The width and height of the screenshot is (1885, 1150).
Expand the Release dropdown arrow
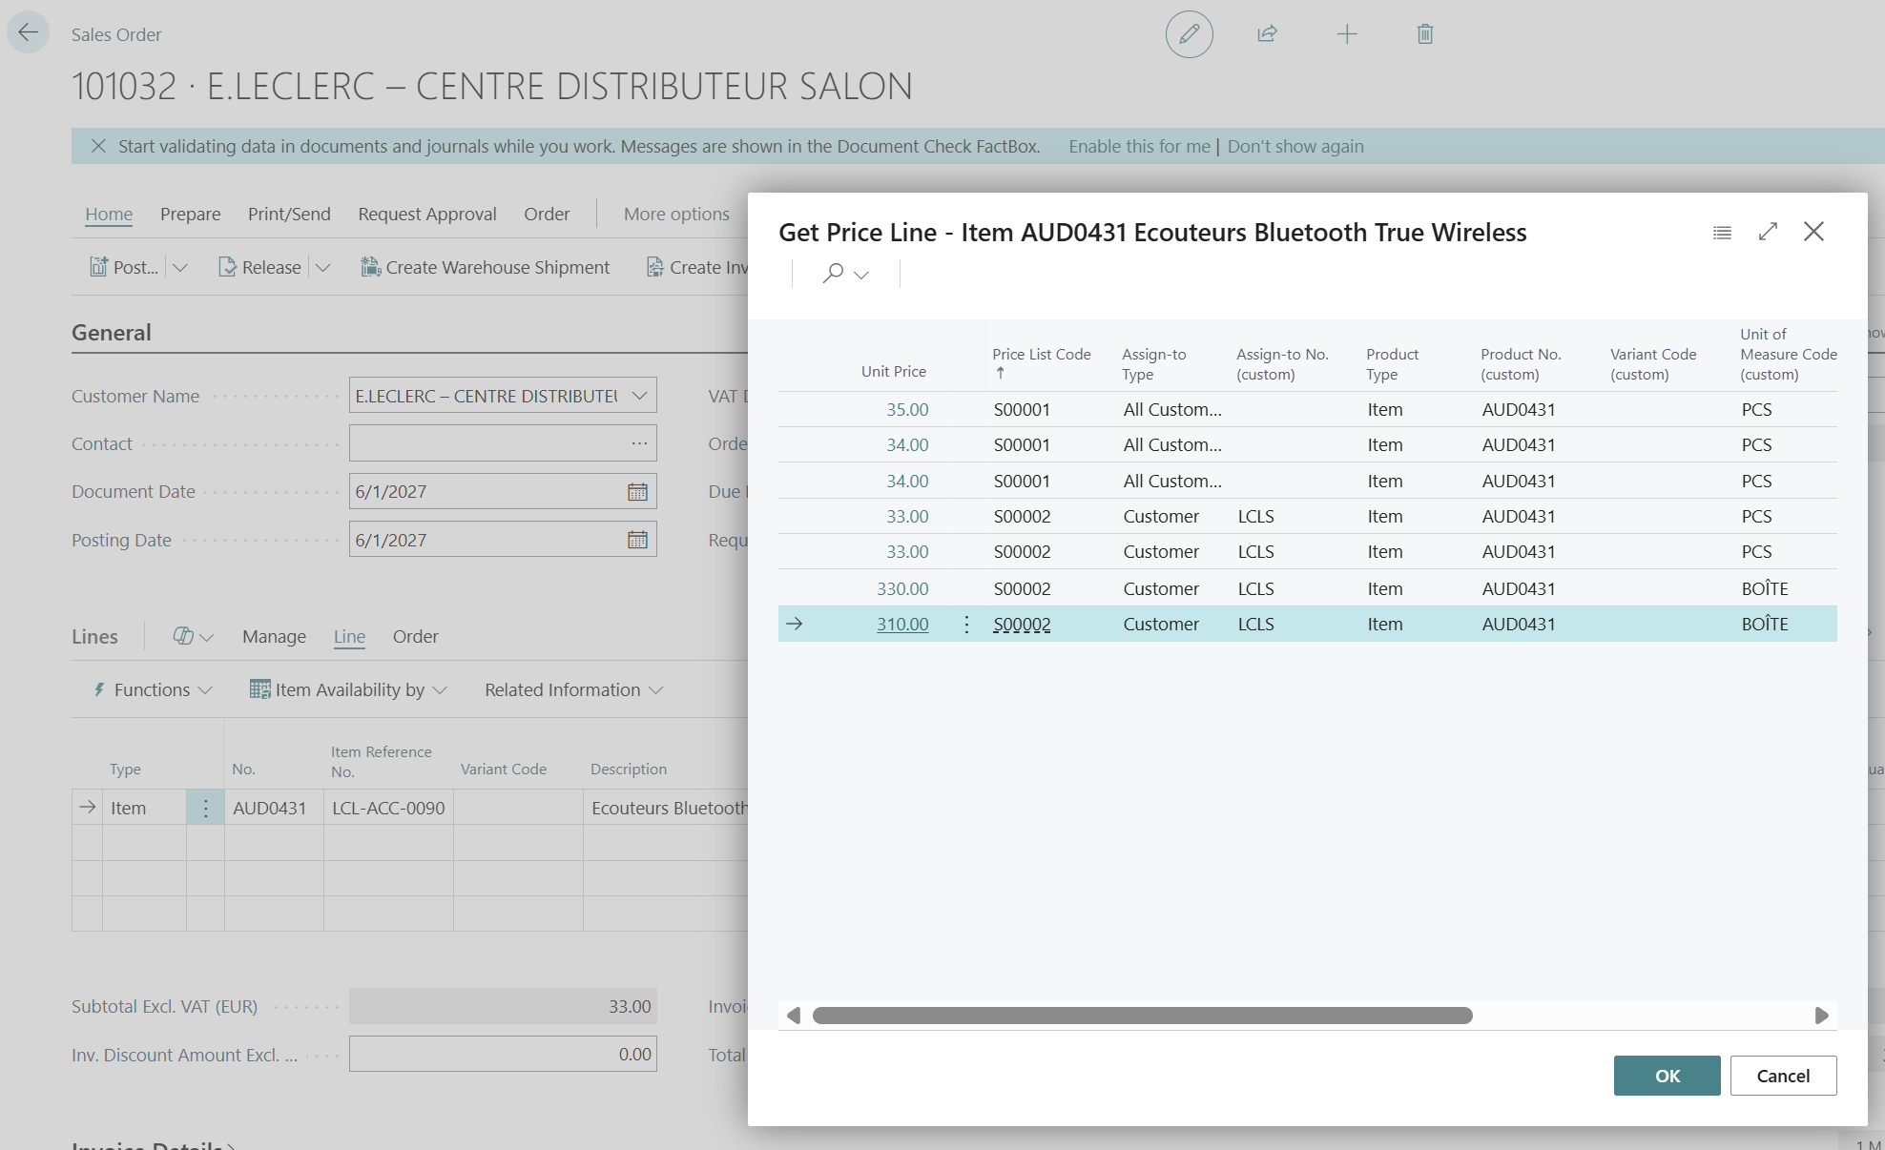322,268
